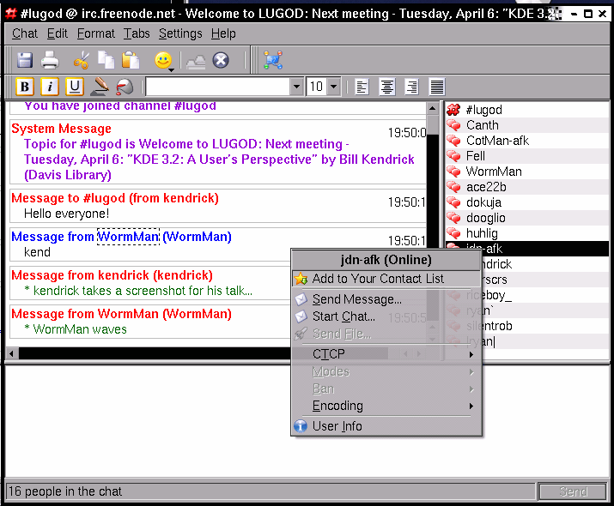
Task: Click the text color pen icon
Action: pyautogui.click(x=100, y=87)
